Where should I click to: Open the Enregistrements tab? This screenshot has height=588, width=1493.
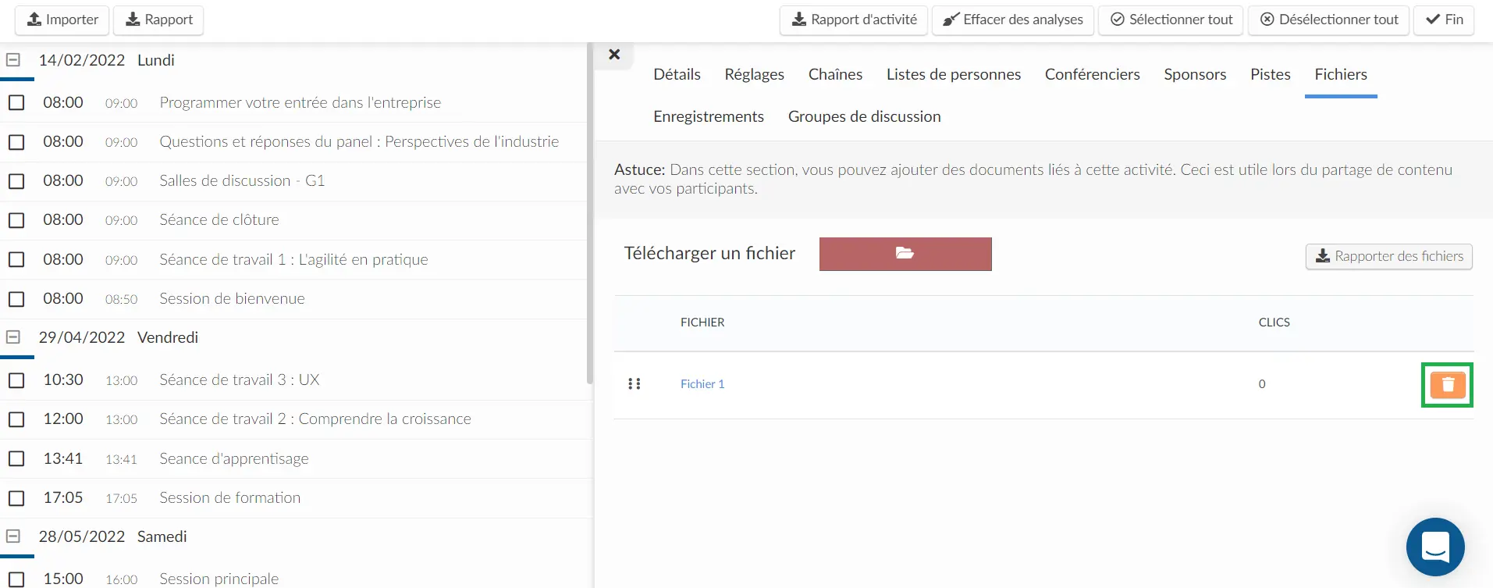click(x=709, y=116)
